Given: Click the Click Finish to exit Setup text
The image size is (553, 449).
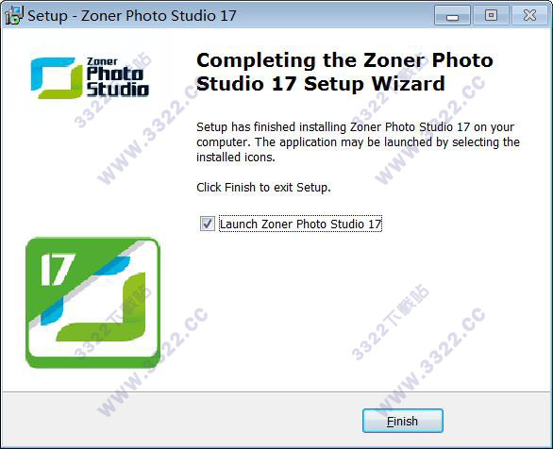Looking at the screenshot, I should point(263,187).
